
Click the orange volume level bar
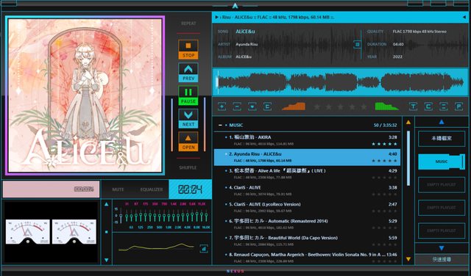[294, 106]
